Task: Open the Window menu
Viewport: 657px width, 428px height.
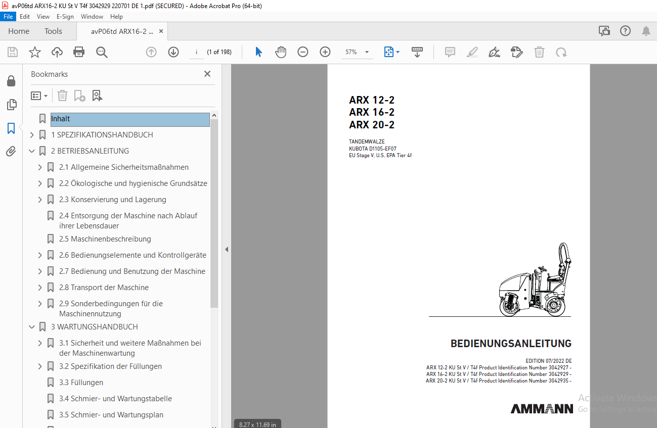Action: [92, 17]
